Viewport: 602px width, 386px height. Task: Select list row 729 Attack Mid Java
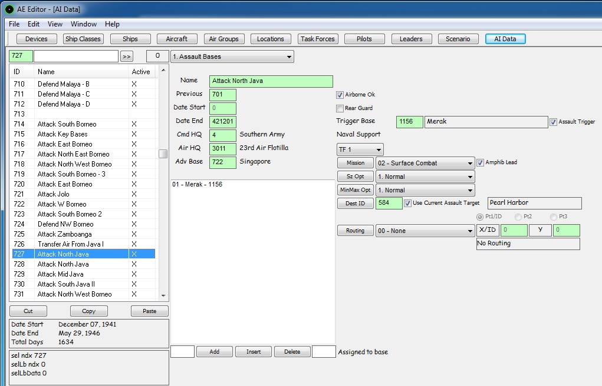pyautogui.click(x=84, y=274)
